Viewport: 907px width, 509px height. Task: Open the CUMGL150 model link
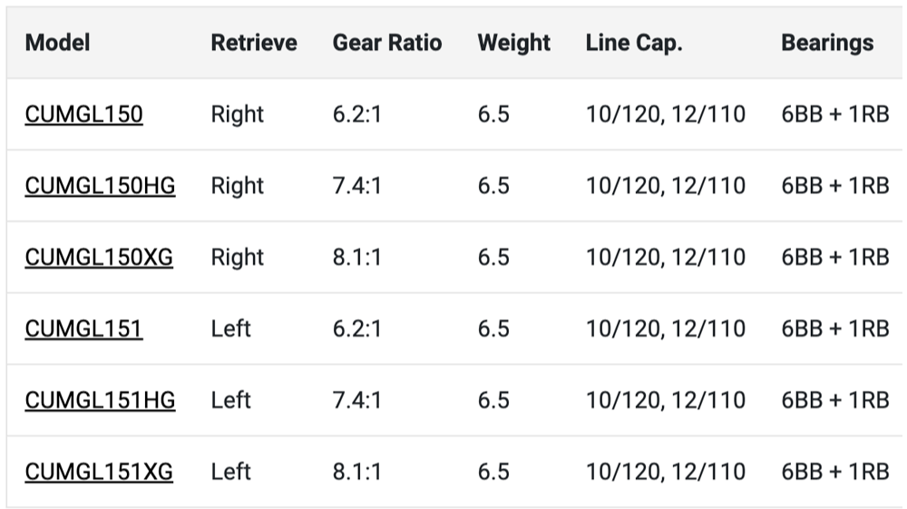click(x=83, y=114)
